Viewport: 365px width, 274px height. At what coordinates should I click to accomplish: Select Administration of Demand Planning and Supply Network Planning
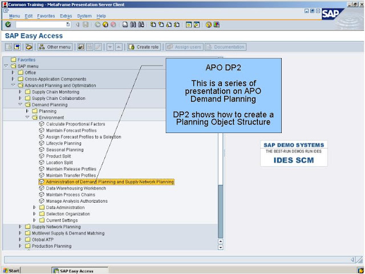[107, 182]
